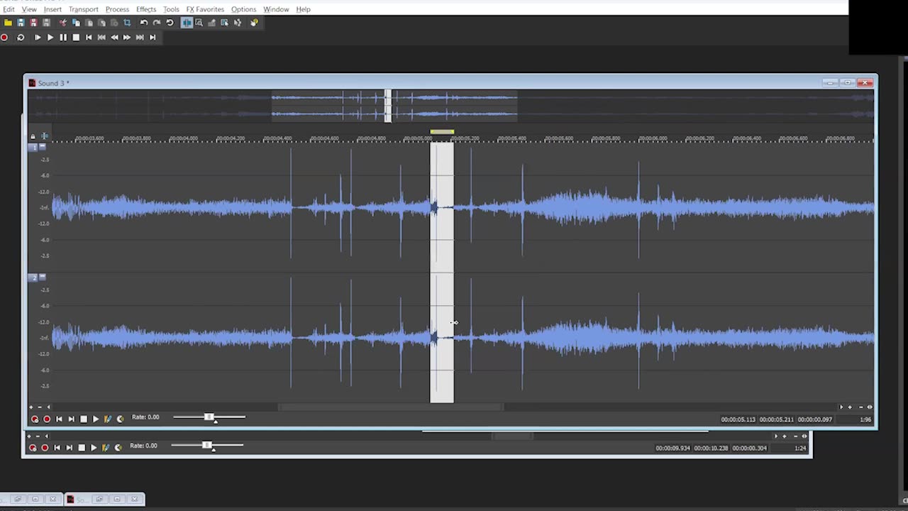
Task: Click back window time 00:00:09.934
Action: 673,448
